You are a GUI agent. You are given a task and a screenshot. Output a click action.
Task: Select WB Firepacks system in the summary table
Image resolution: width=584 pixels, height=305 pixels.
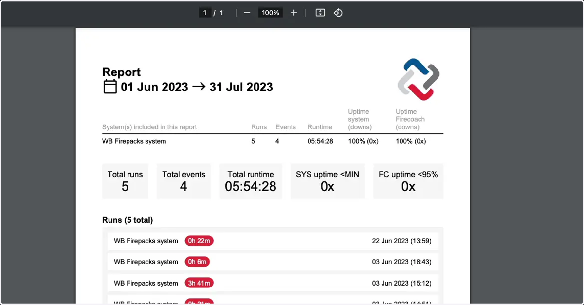(x=134, y=141)
